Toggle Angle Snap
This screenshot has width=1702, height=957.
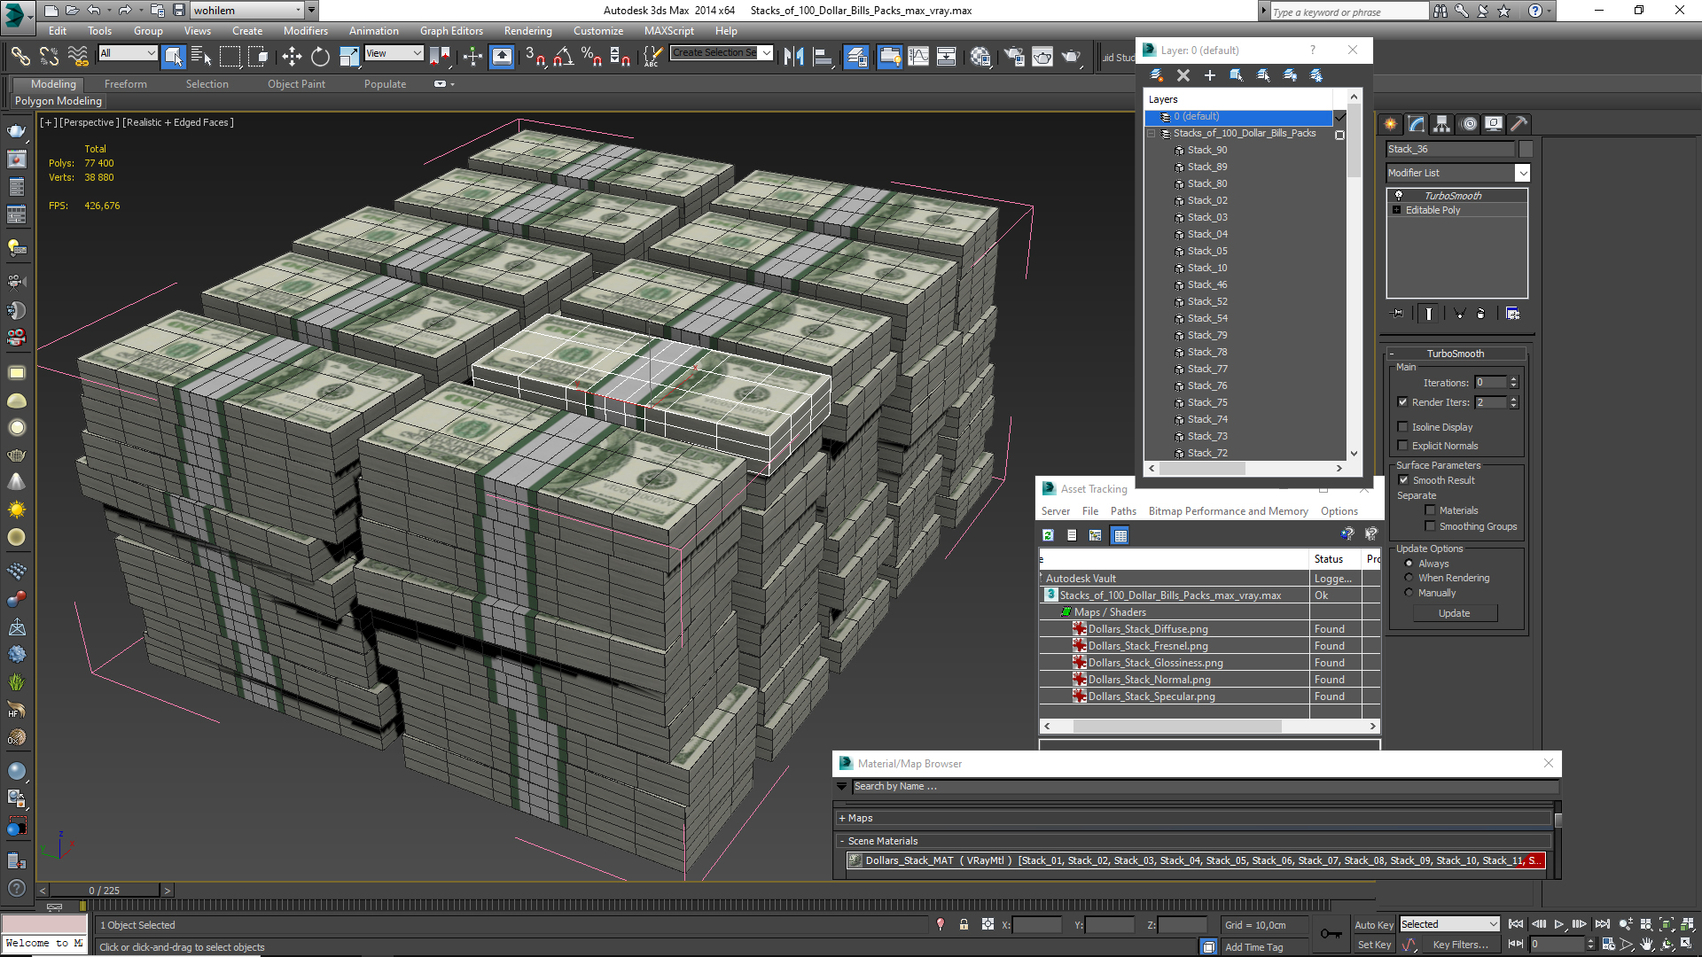pos(563,57)
